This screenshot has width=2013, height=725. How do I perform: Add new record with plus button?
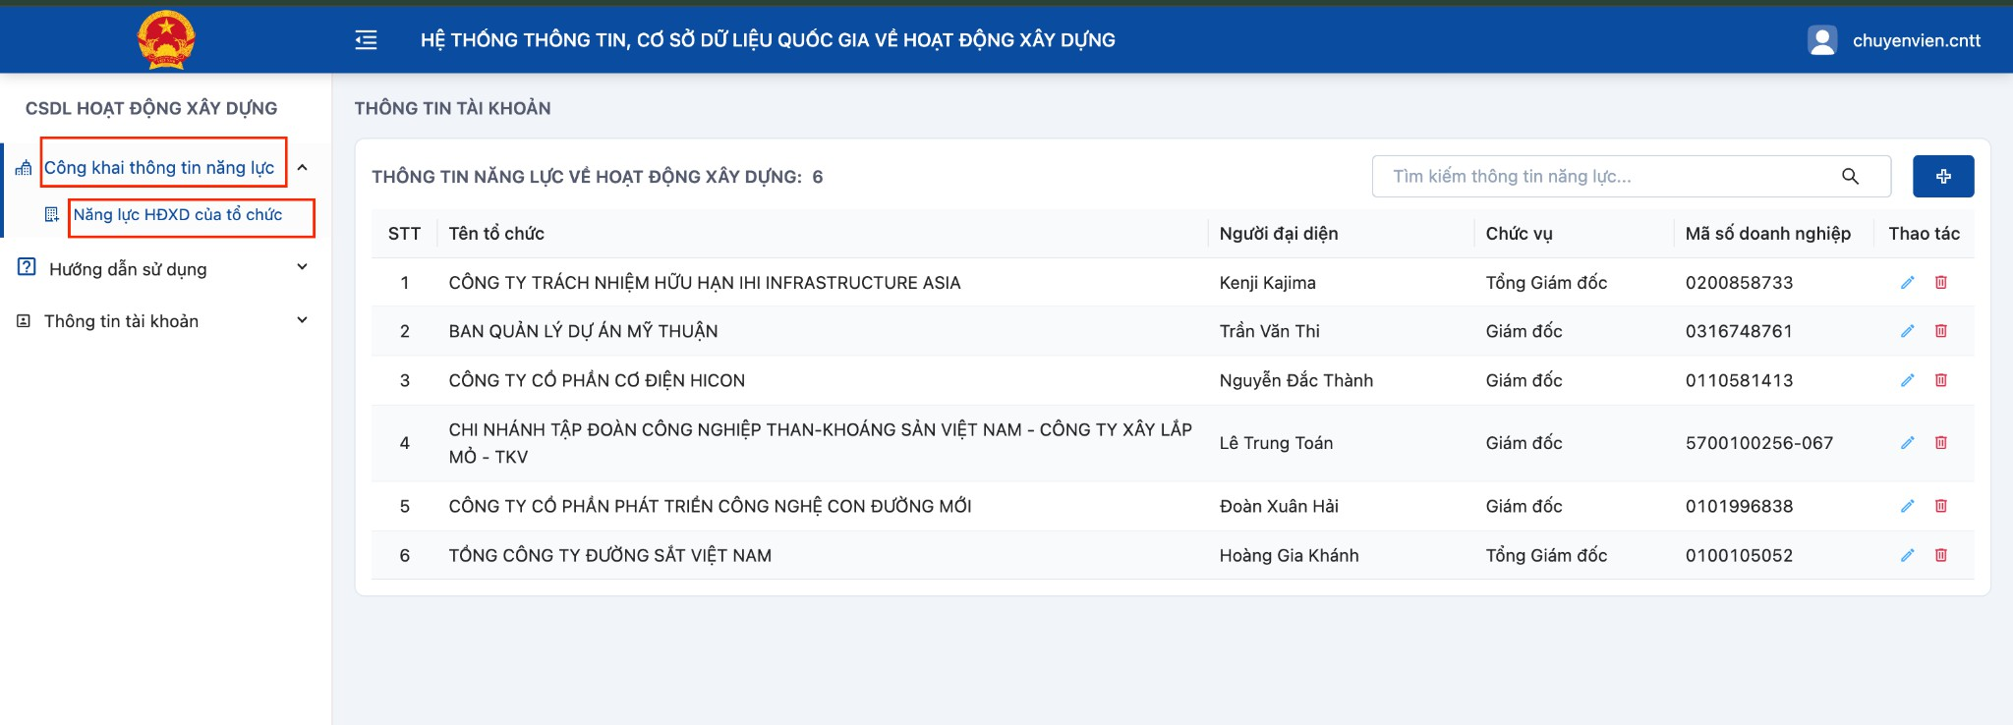[1943, 177]
